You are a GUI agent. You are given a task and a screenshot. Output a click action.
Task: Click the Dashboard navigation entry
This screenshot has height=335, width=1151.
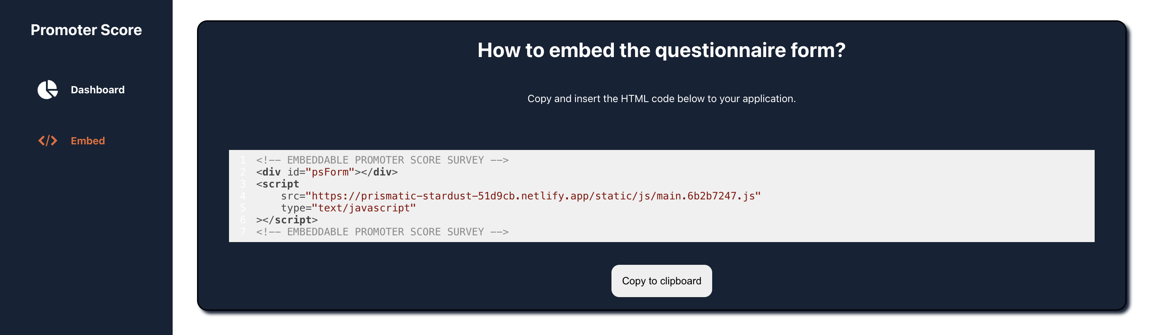97,90
